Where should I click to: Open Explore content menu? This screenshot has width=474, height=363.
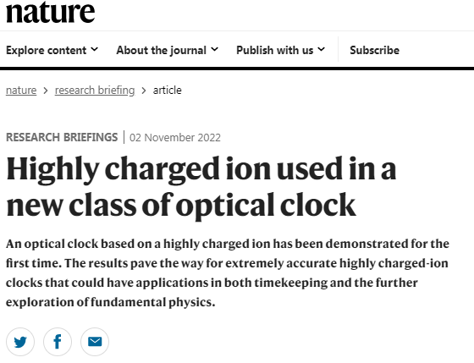tap(52, 50)
